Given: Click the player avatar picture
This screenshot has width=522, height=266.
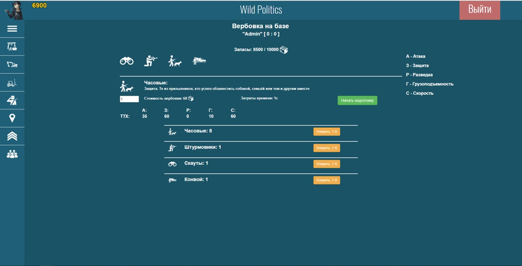Looking at the screenshot, I should [13, 10].
